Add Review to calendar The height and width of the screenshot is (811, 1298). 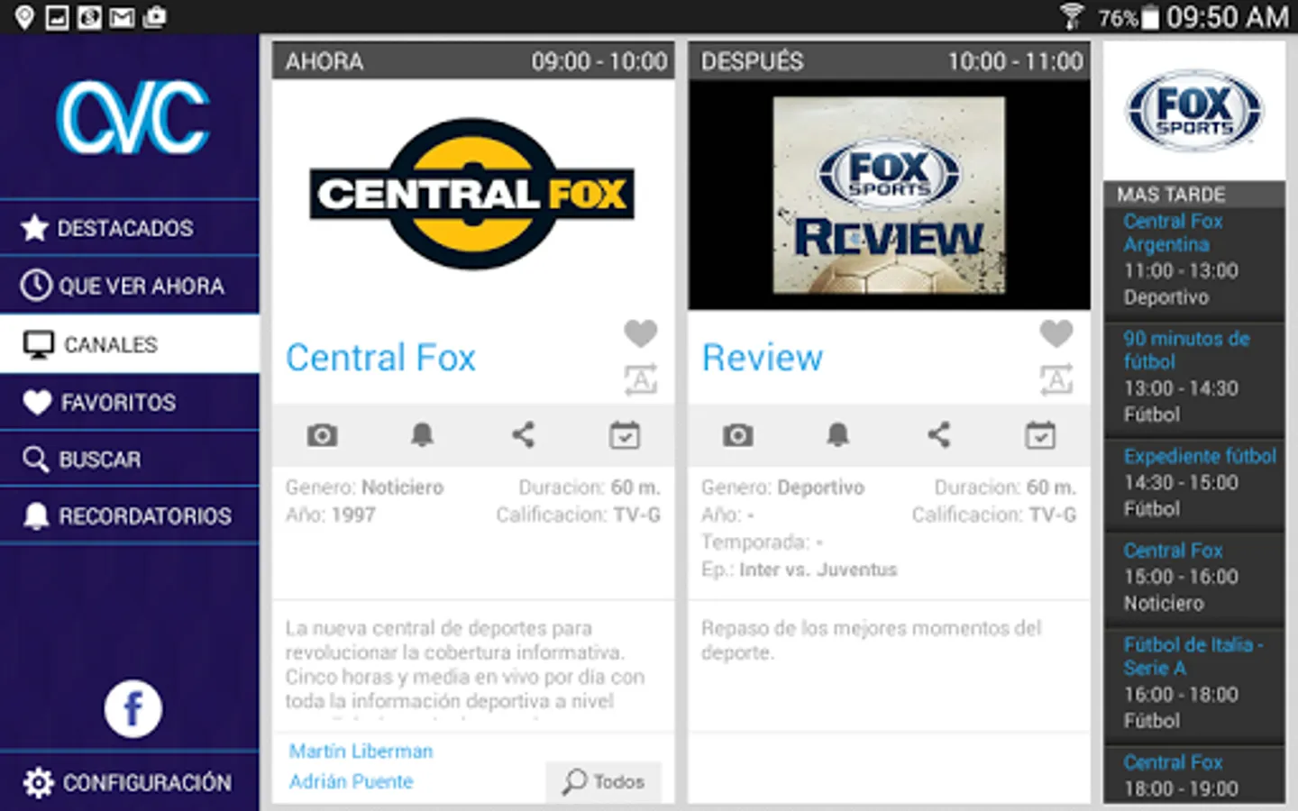coord(1039,435)
